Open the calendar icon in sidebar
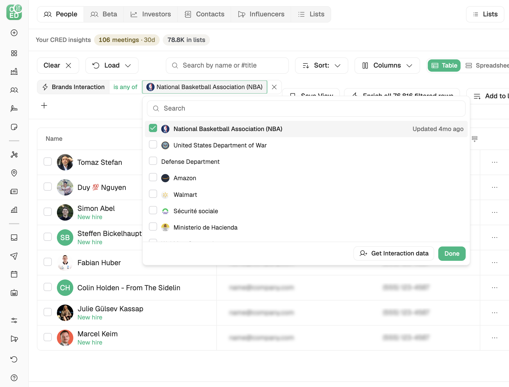 (x=14, y=274)
